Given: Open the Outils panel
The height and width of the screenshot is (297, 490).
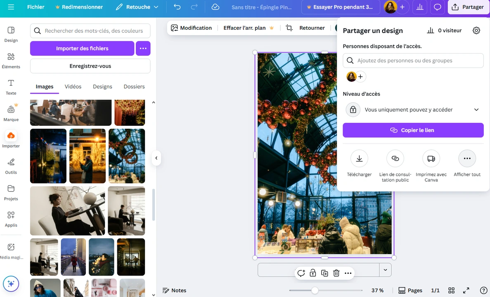Looking at the screenshot, I should coord(11,166).
